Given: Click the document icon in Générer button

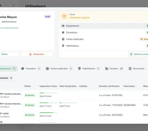Looking at the screenshot, I should pyautogui.click(x=131, y=54).
